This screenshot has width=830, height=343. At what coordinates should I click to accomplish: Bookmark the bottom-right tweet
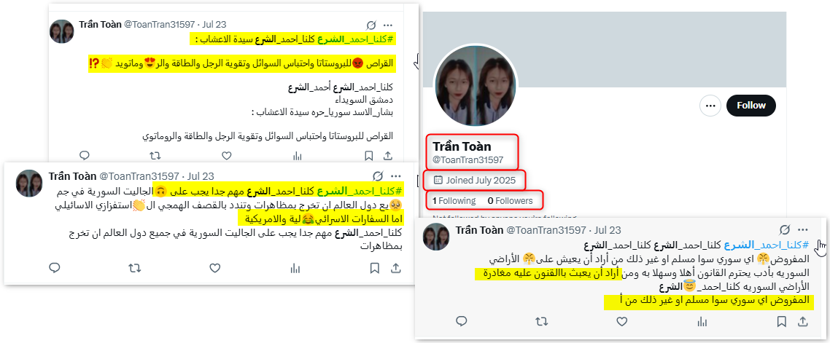(781, 321)
